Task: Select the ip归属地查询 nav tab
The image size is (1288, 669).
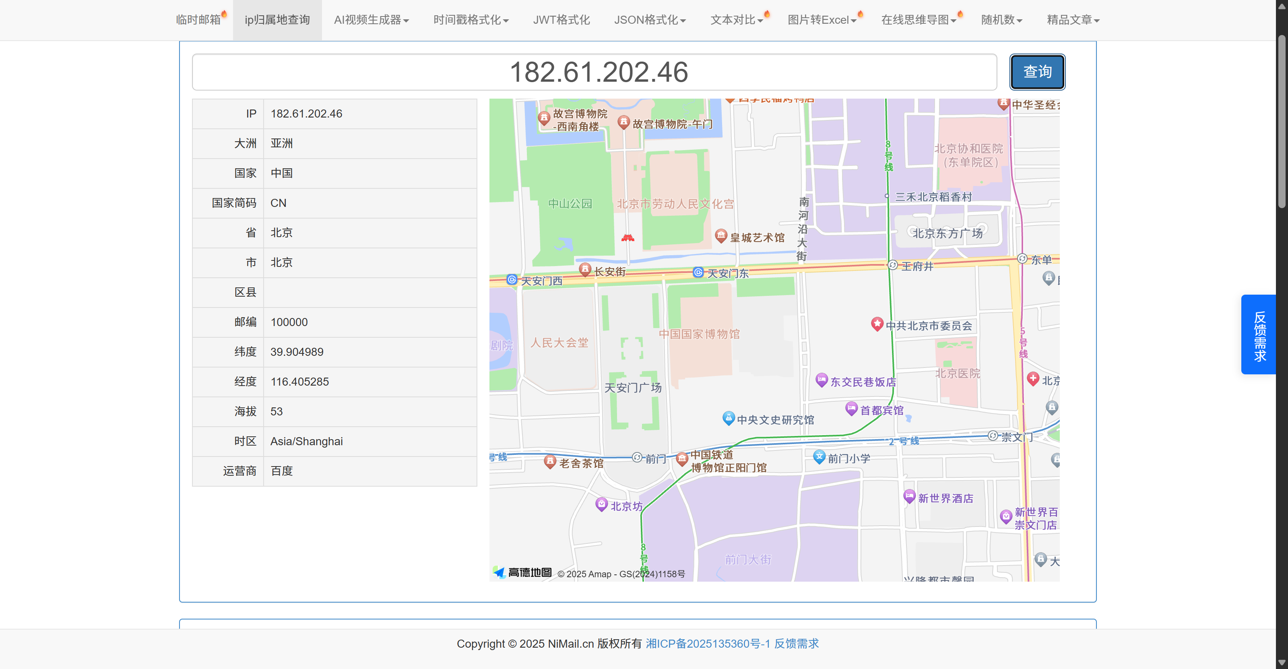Action: coord(277,20)
